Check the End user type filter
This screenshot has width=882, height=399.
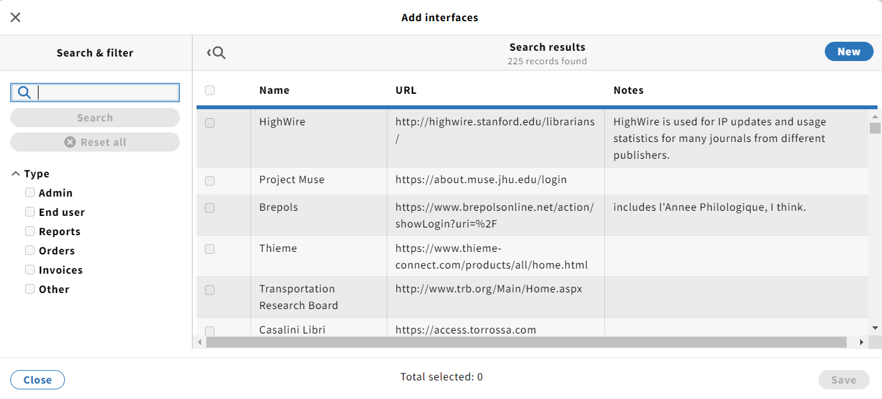click(x=30, y=211)
